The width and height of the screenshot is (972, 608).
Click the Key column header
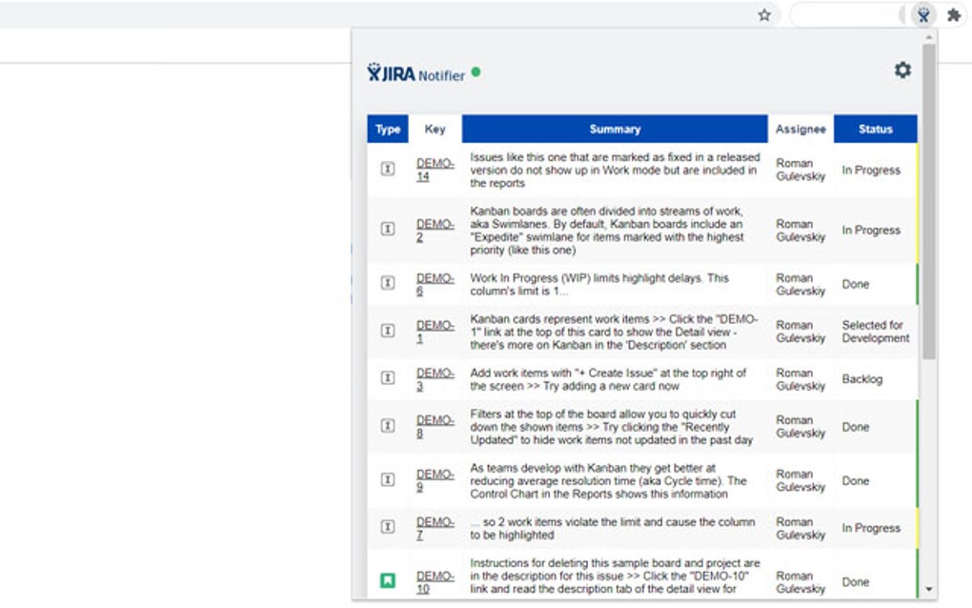coord(436,129)
